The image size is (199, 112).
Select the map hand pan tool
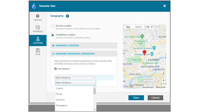coord(148,27)
